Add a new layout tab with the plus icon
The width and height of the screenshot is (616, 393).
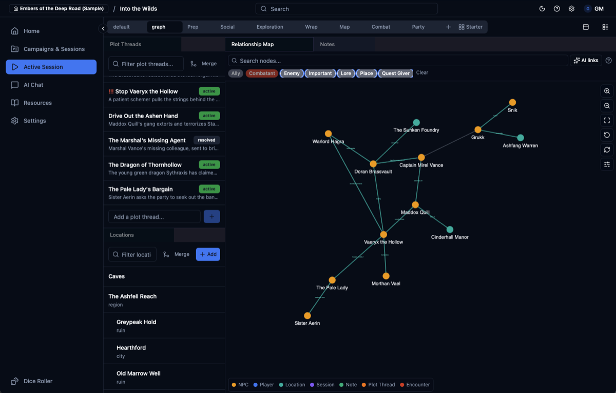click(448, 27)
